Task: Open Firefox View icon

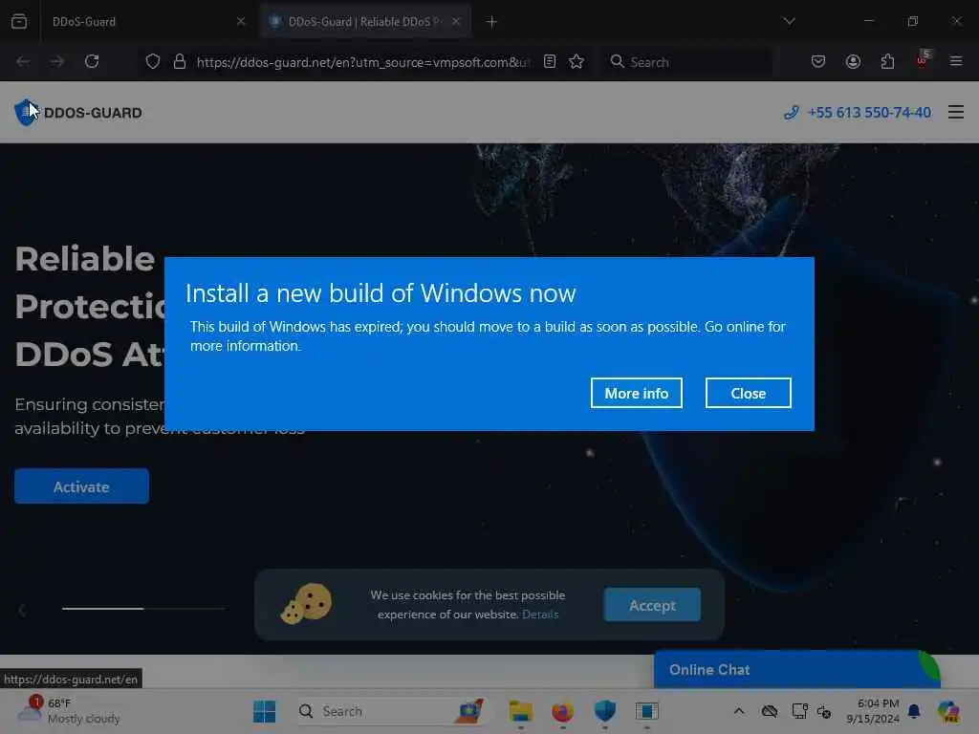Action: click(19, 21)
